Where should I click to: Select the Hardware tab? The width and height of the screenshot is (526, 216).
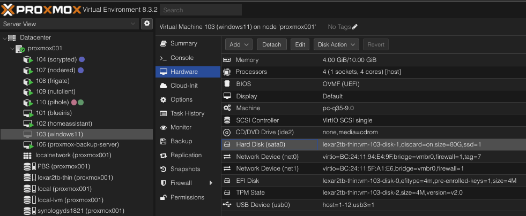(x=188, y=72)
